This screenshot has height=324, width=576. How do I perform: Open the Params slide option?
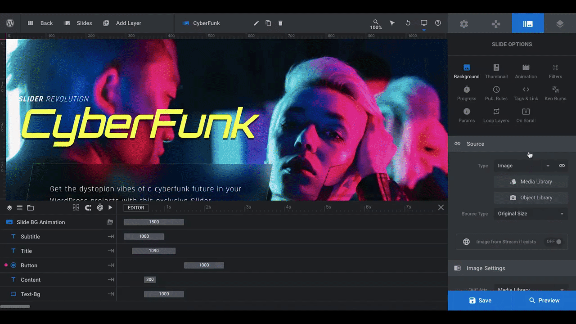point(467,116)
